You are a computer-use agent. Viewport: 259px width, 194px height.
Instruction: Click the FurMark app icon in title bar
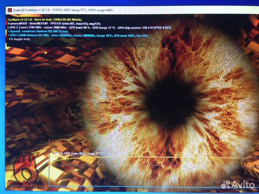[9, 10]
